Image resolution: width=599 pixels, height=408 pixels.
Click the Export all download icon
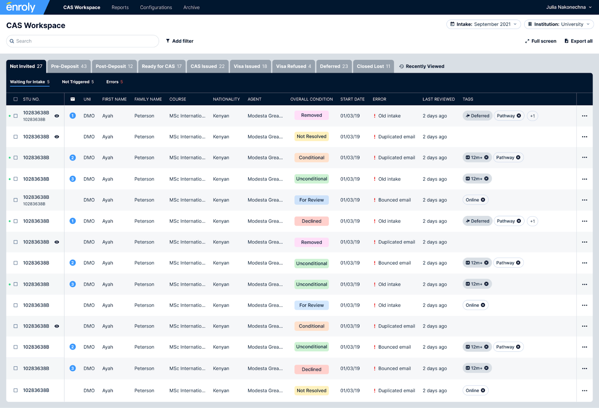pos(566,41)
